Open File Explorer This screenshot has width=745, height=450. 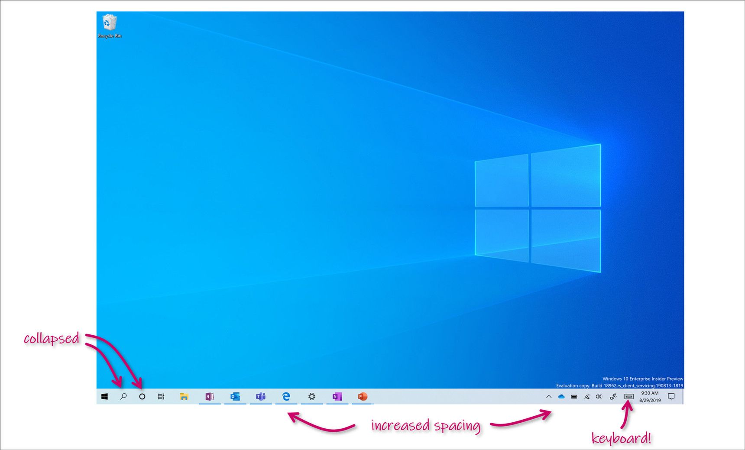tap(185, 396)
